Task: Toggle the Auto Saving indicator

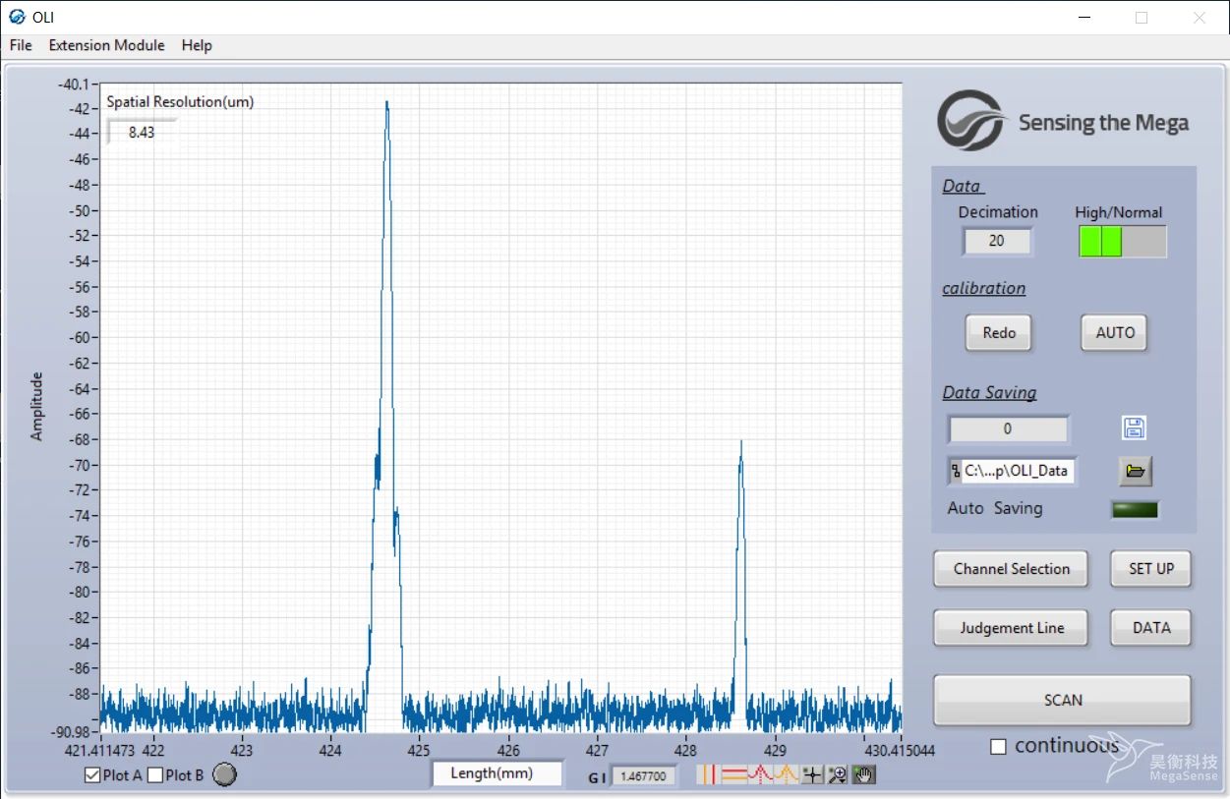Action: pos(1135,509)
